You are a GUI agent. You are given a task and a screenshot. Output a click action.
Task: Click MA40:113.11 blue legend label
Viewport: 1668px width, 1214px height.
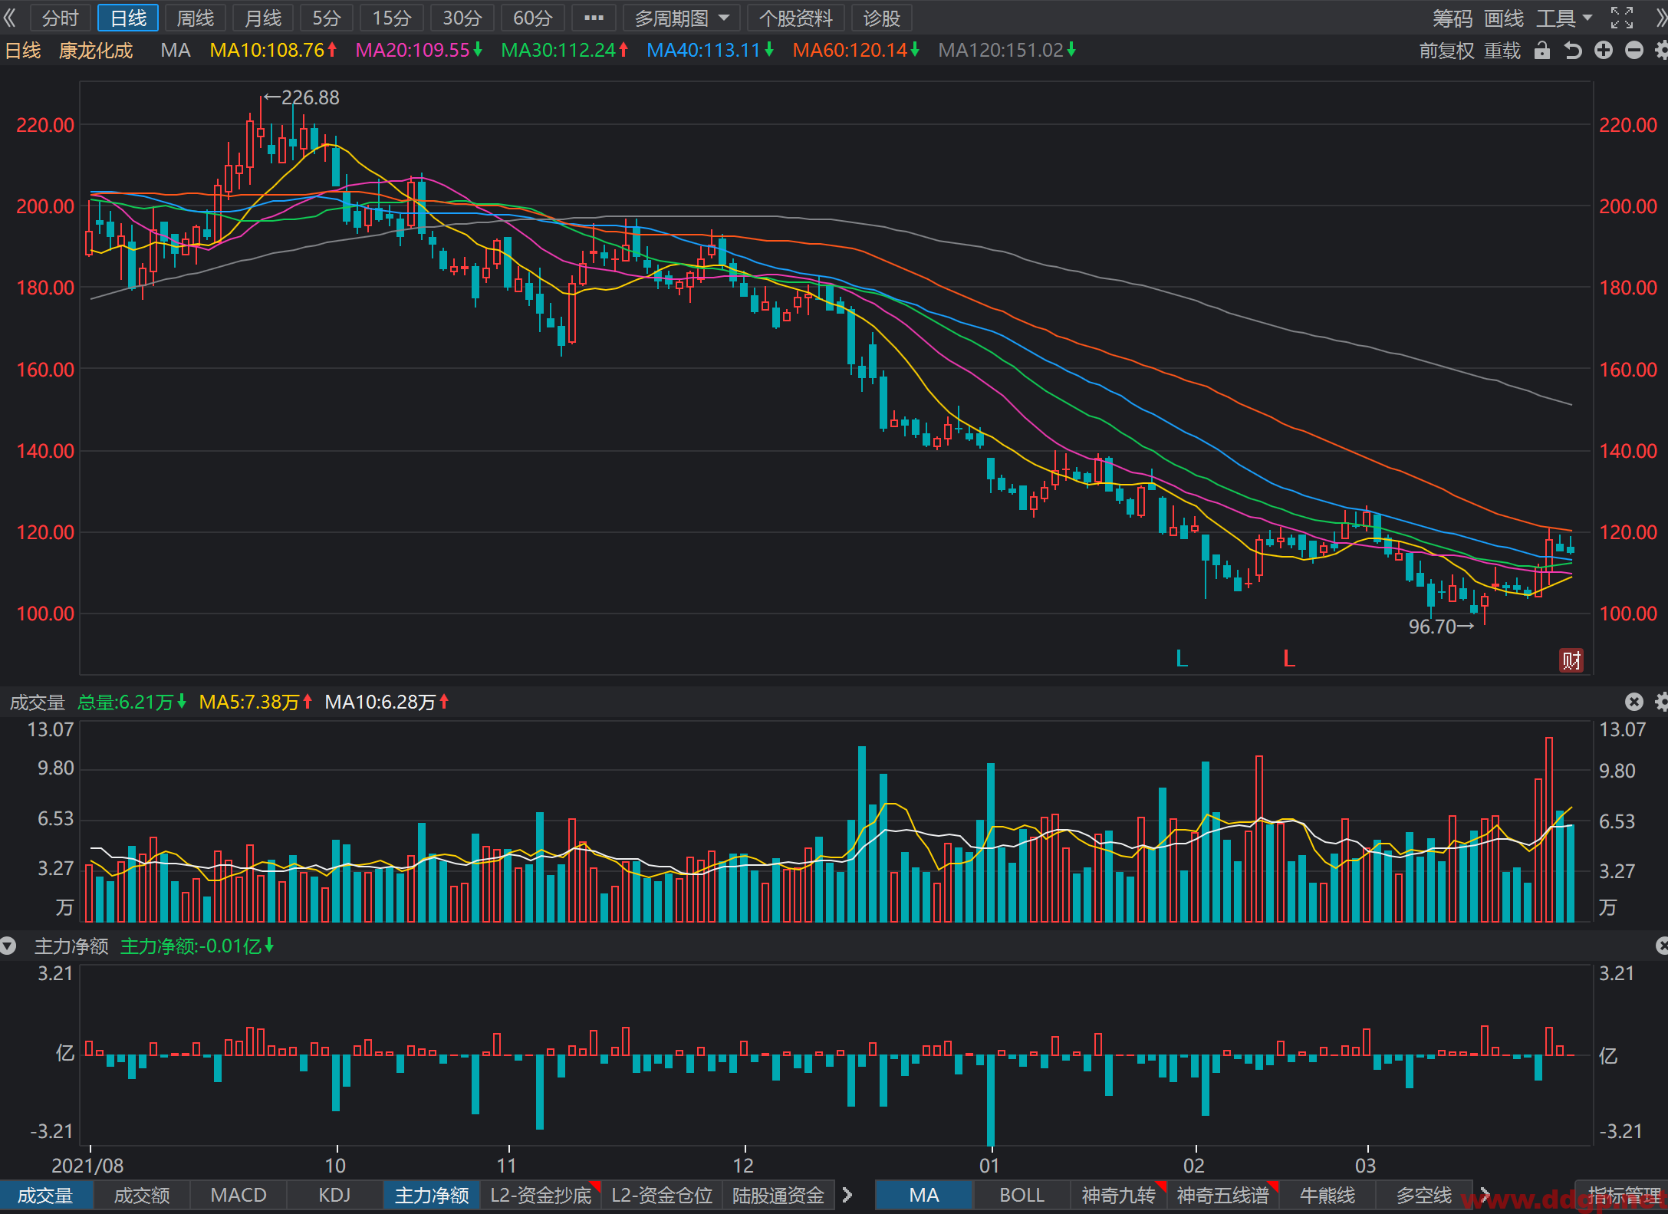(710, 51)
